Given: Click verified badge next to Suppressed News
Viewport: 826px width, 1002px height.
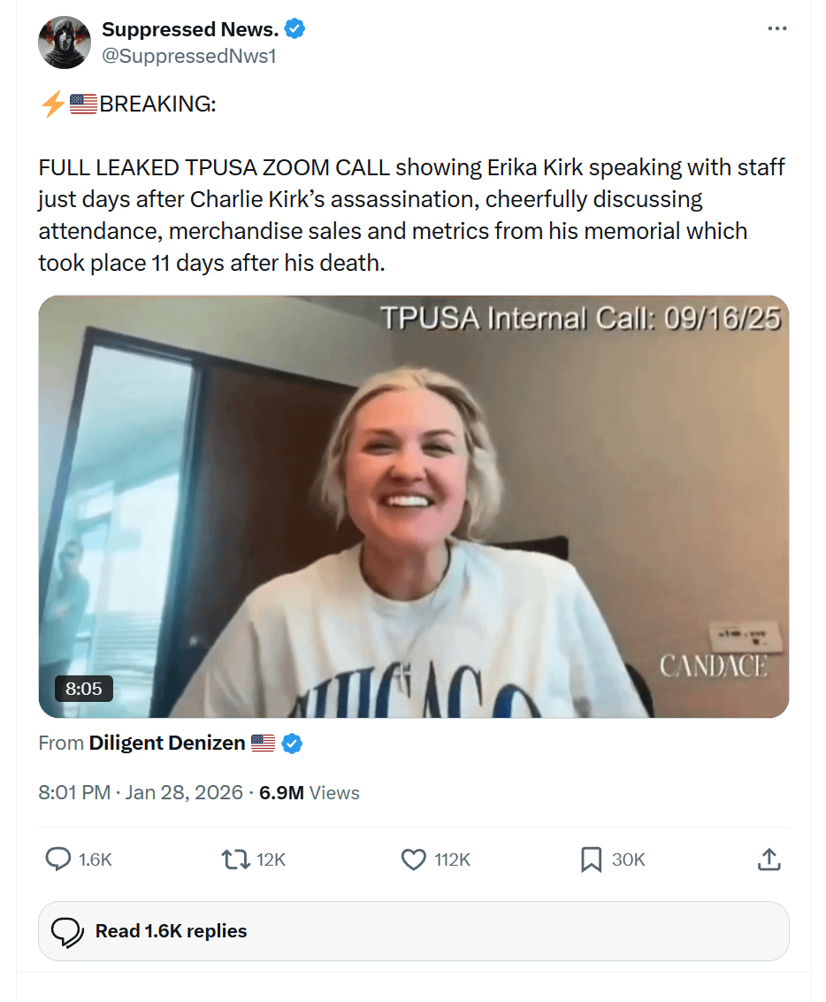Looking at the screenshot, I should [295, 29].
